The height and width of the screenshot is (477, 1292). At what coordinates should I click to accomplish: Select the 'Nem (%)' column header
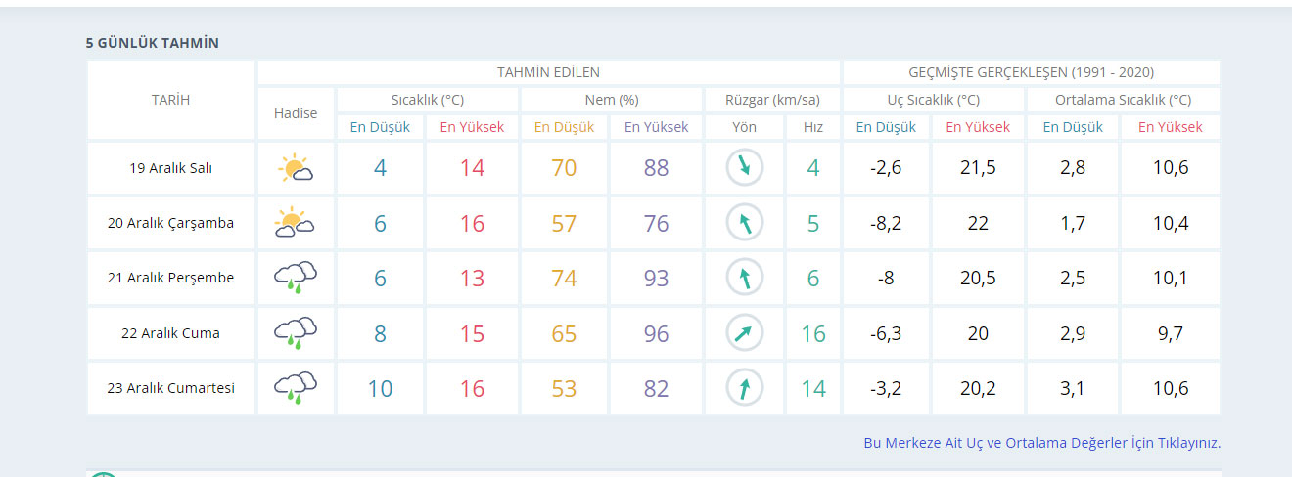click(611, 100)
